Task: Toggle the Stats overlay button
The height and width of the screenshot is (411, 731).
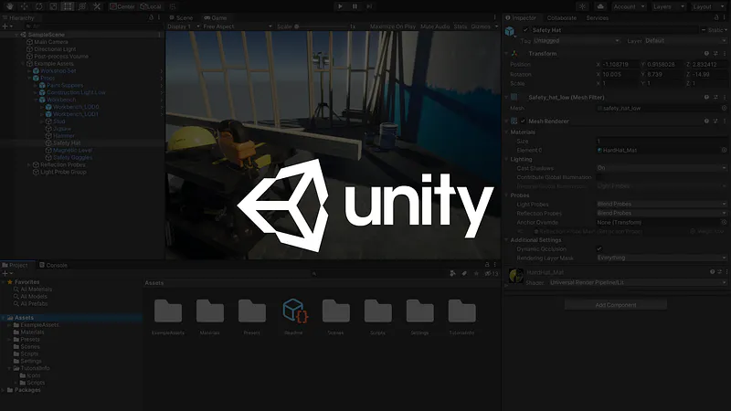Action: [x=461, y=26]
